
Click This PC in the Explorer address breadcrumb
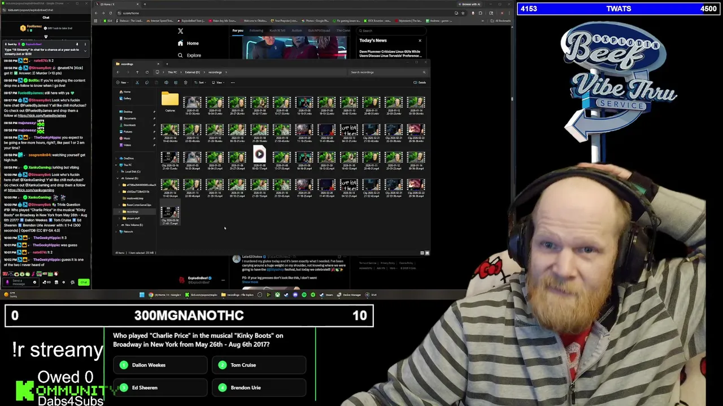click(172, 72)
